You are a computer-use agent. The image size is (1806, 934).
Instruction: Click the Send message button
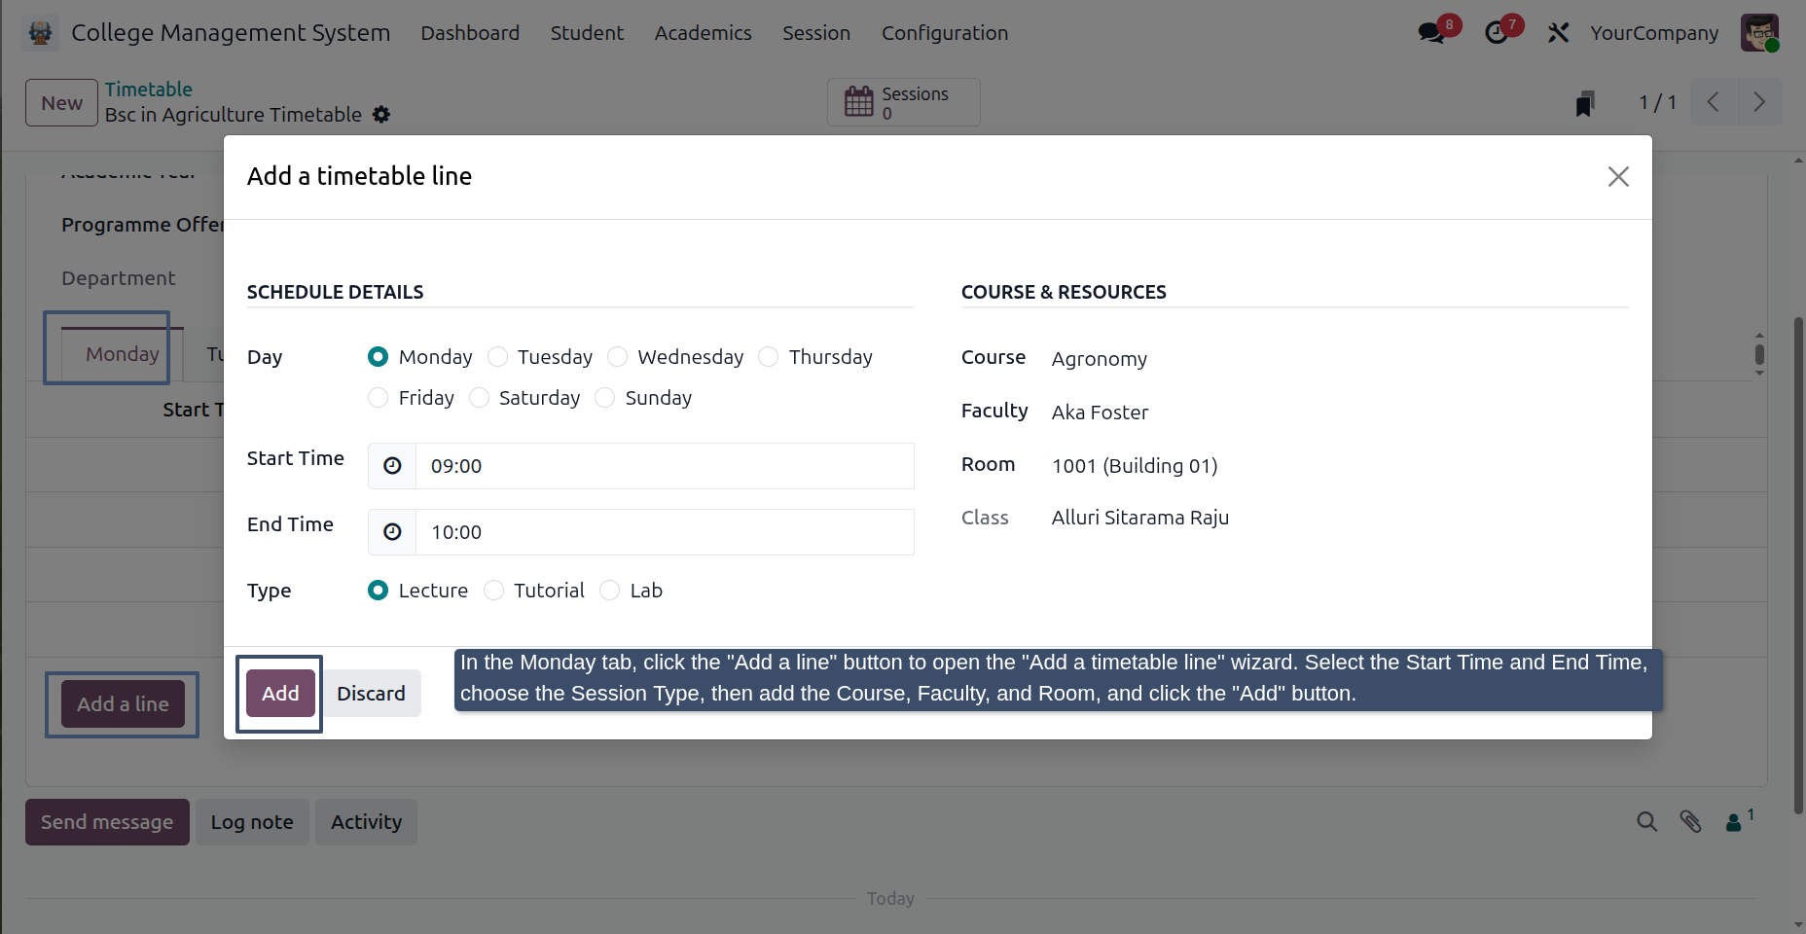tap(107, 822)
